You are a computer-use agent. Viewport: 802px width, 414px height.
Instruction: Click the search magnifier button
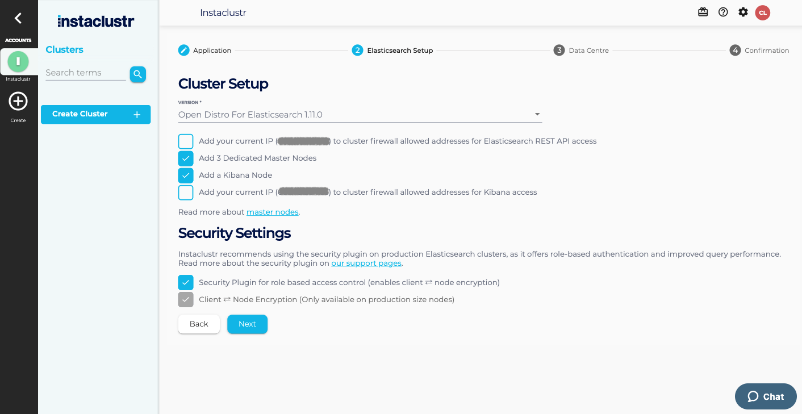click(137, 74)
